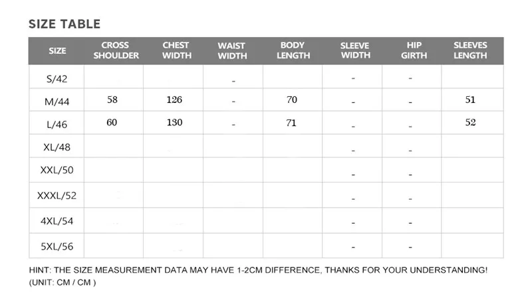Click the S/42 size row label
Viewport: 532px width, 298px height.
[57, 79]
